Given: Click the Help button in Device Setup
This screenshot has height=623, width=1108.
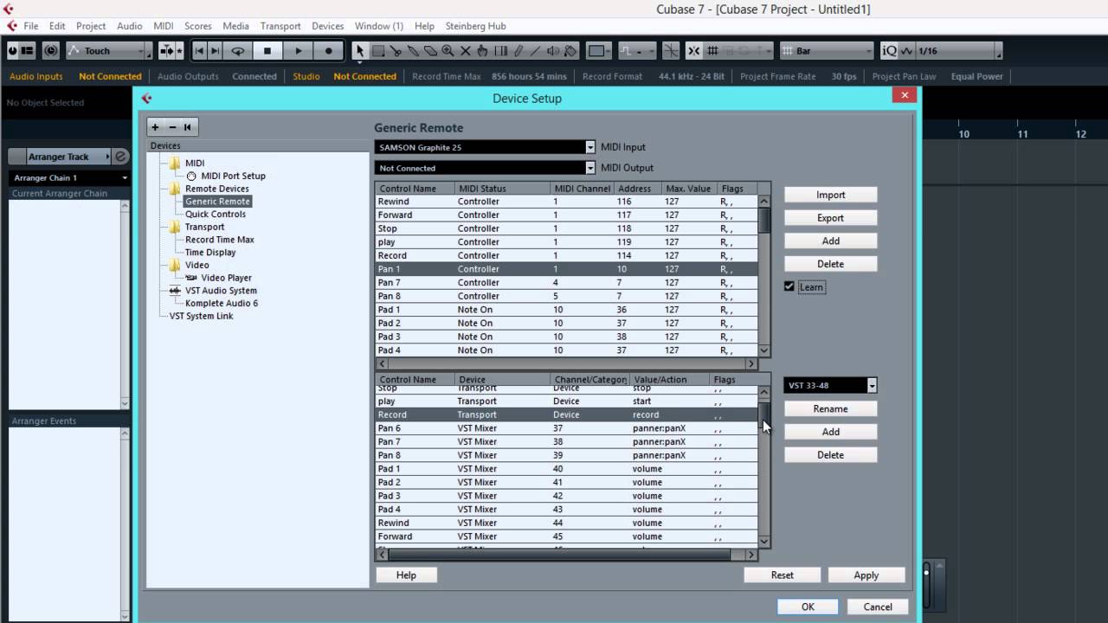Looking at the screenshot, I should point(406,575).
